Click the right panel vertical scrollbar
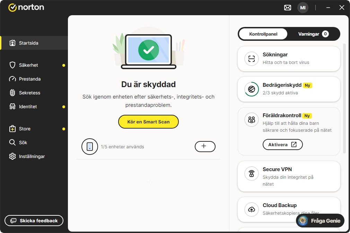The width and height of the screenshot is (350, 233). point(344,99)
